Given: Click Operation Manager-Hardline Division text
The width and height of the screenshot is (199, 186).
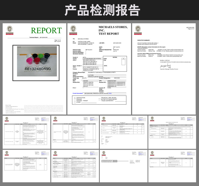Looking at the screenshot, I should point(169,69).
